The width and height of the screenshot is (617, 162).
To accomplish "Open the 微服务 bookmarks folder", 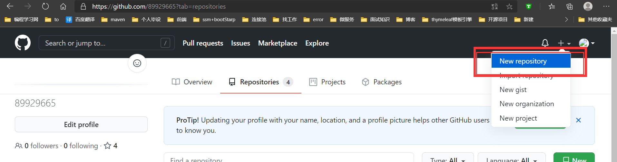I will click(342, 20).
